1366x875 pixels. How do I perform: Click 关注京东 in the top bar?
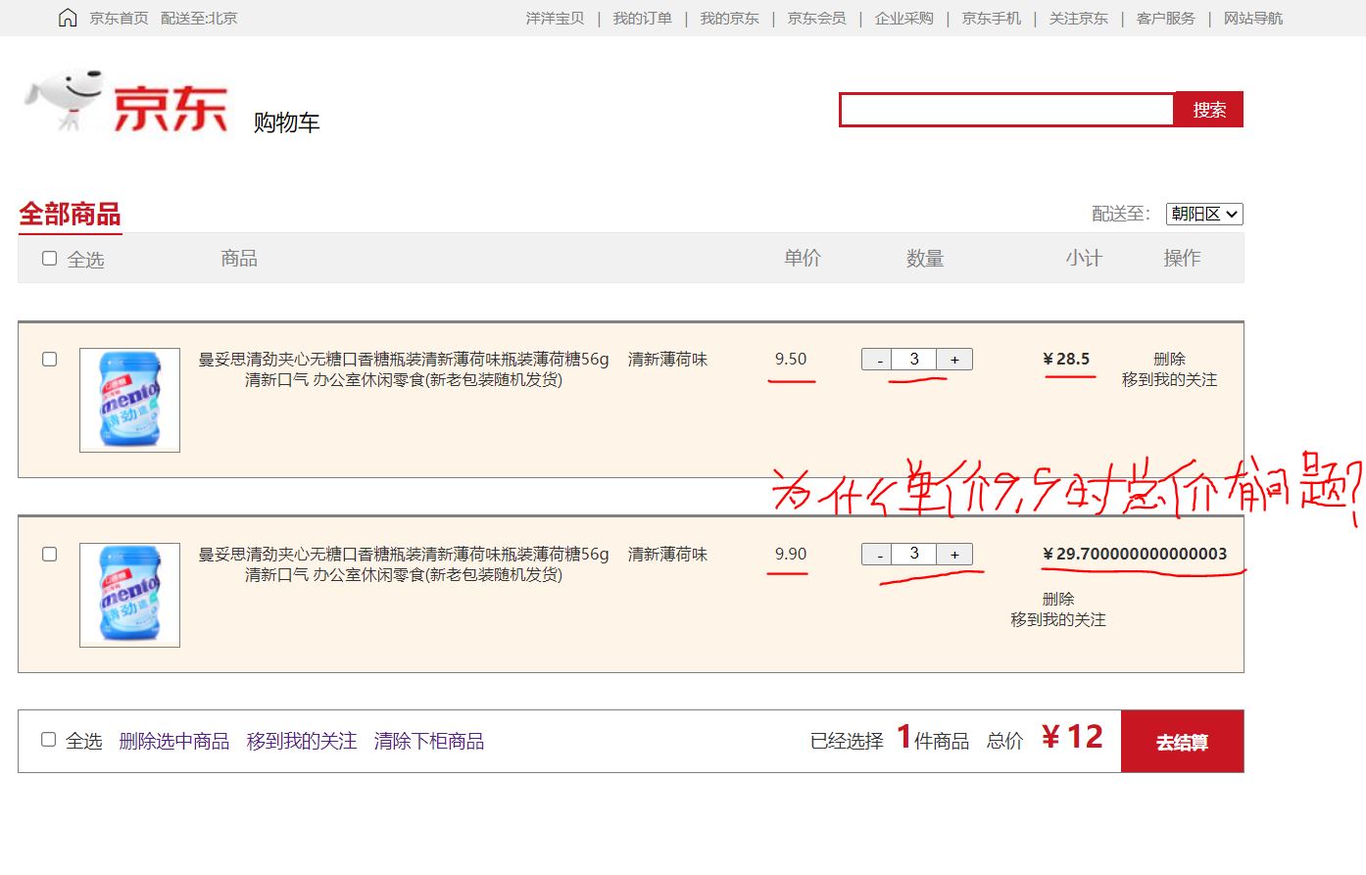click(x=1078, y=18)
